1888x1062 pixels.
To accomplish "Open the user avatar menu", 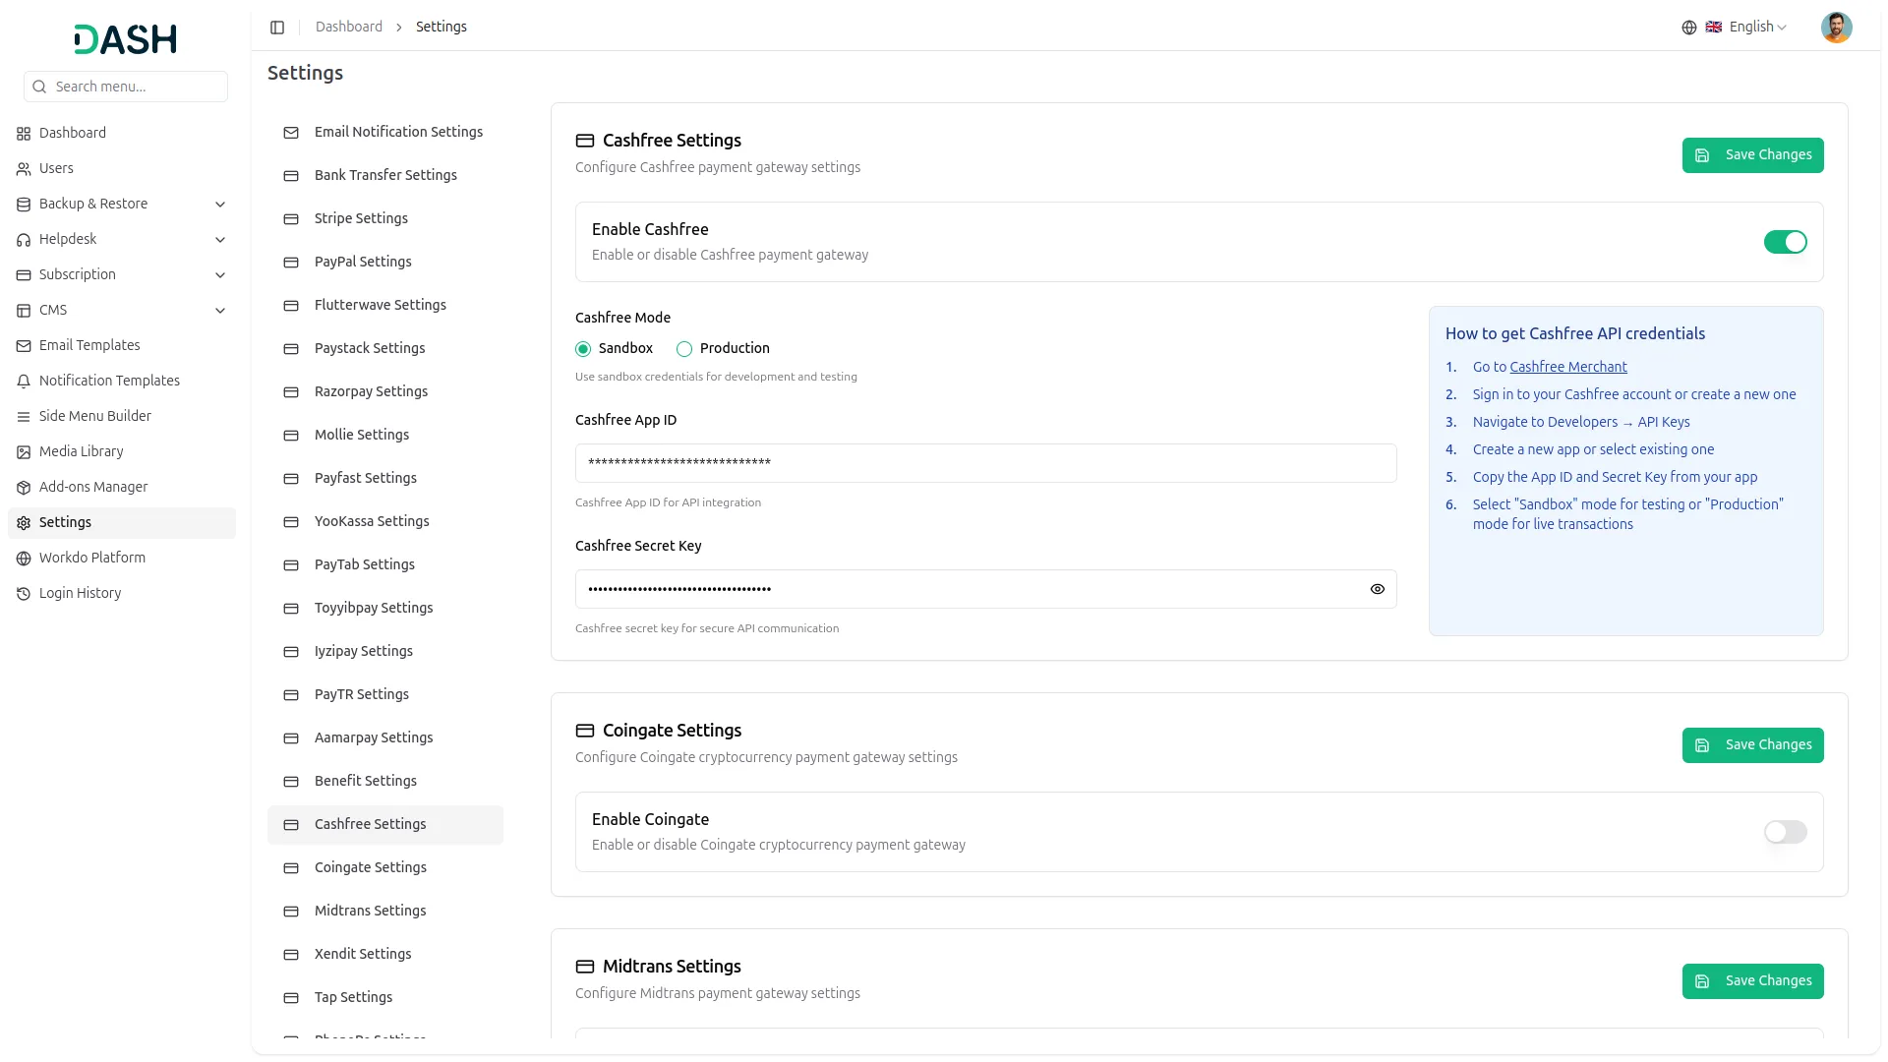I will click(x=1836, y=28).
